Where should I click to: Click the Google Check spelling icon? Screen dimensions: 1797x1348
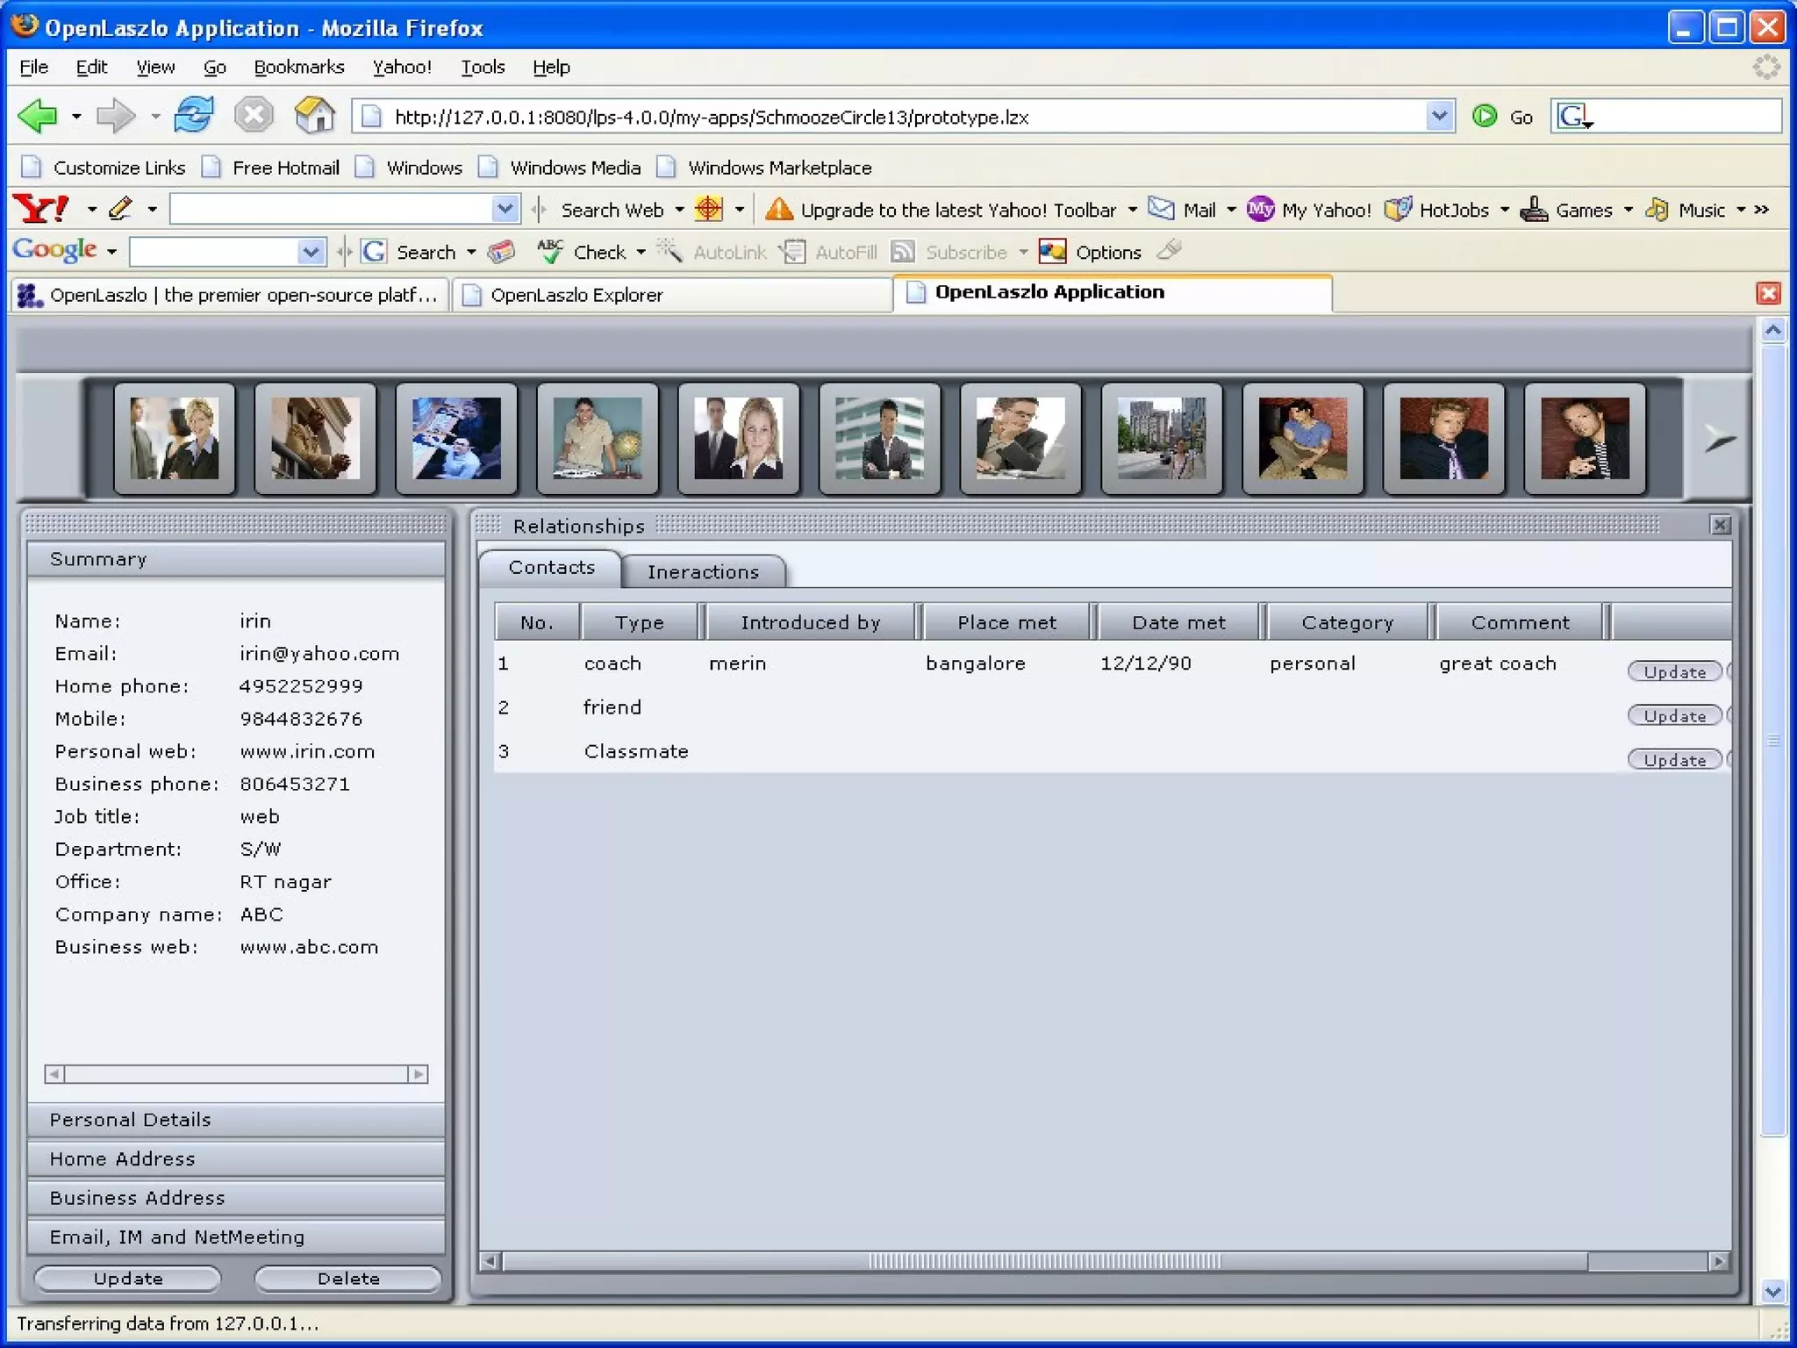point(550,252)
